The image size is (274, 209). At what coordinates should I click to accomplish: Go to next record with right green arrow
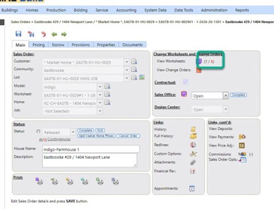point(64,34)
